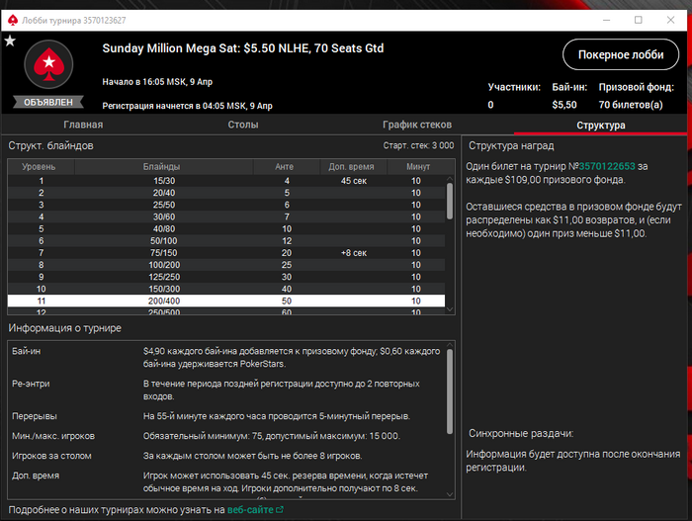This screenshot has height=521, width=692.
Task: Click blind table scrollbar up arrow
Action: [x=450, y=179]
